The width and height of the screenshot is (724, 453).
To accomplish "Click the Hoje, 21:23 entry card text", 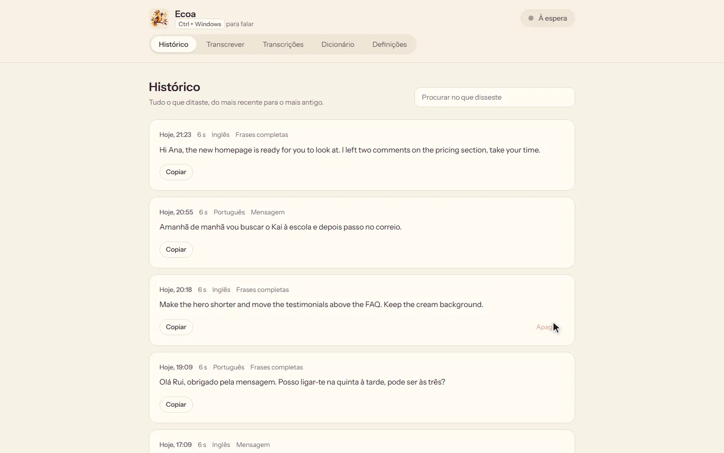I will pyautogui.click(x=350, y=150).
